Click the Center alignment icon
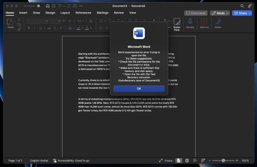This screenshot has height=167, width=257. pyautogui.click(x=107, y=28)
